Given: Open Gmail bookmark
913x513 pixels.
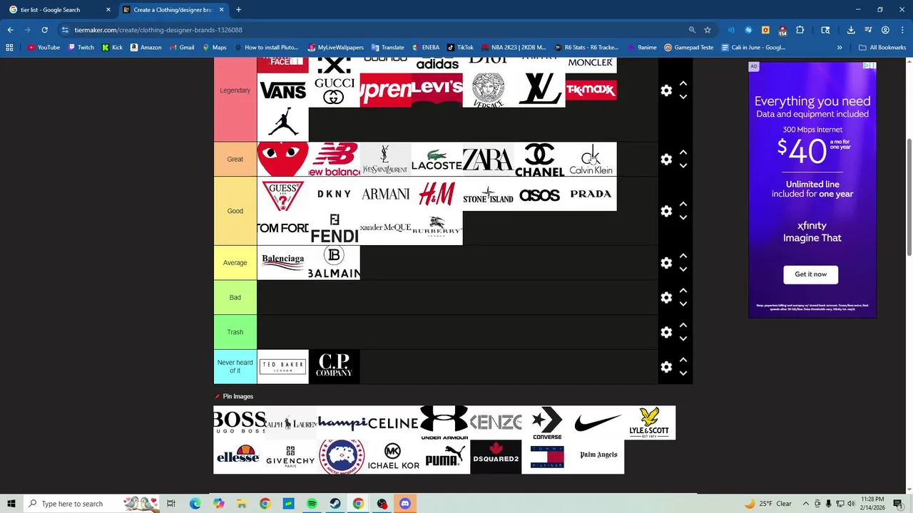Looking at the screenshot, I should coord(181,48).
